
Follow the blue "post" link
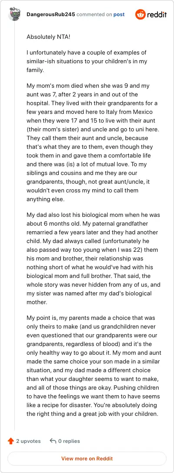click(119, 14)
